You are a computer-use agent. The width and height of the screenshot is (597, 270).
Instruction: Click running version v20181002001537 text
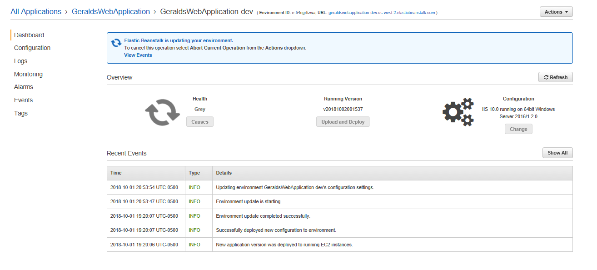pyautogui.click(x=343, y=109)
